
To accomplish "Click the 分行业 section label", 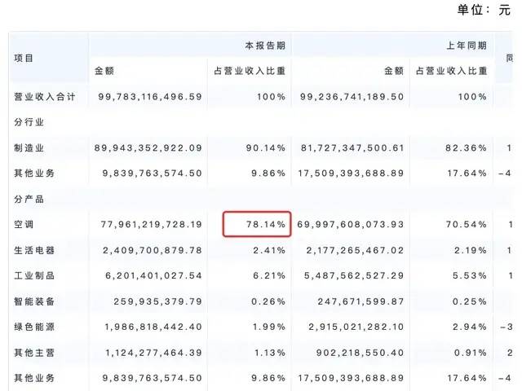I will click(29, 122).
